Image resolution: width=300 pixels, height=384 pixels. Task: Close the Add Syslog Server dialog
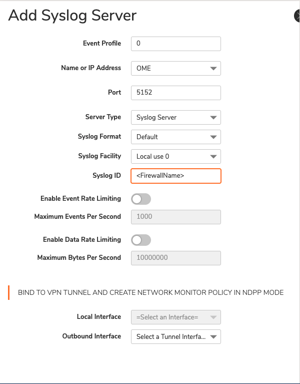pos(297,16)
